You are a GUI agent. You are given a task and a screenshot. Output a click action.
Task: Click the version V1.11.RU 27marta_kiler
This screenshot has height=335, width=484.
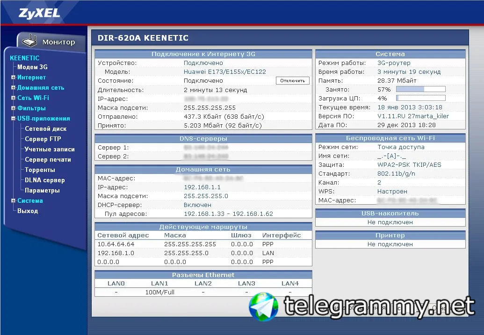click(413, 116)
